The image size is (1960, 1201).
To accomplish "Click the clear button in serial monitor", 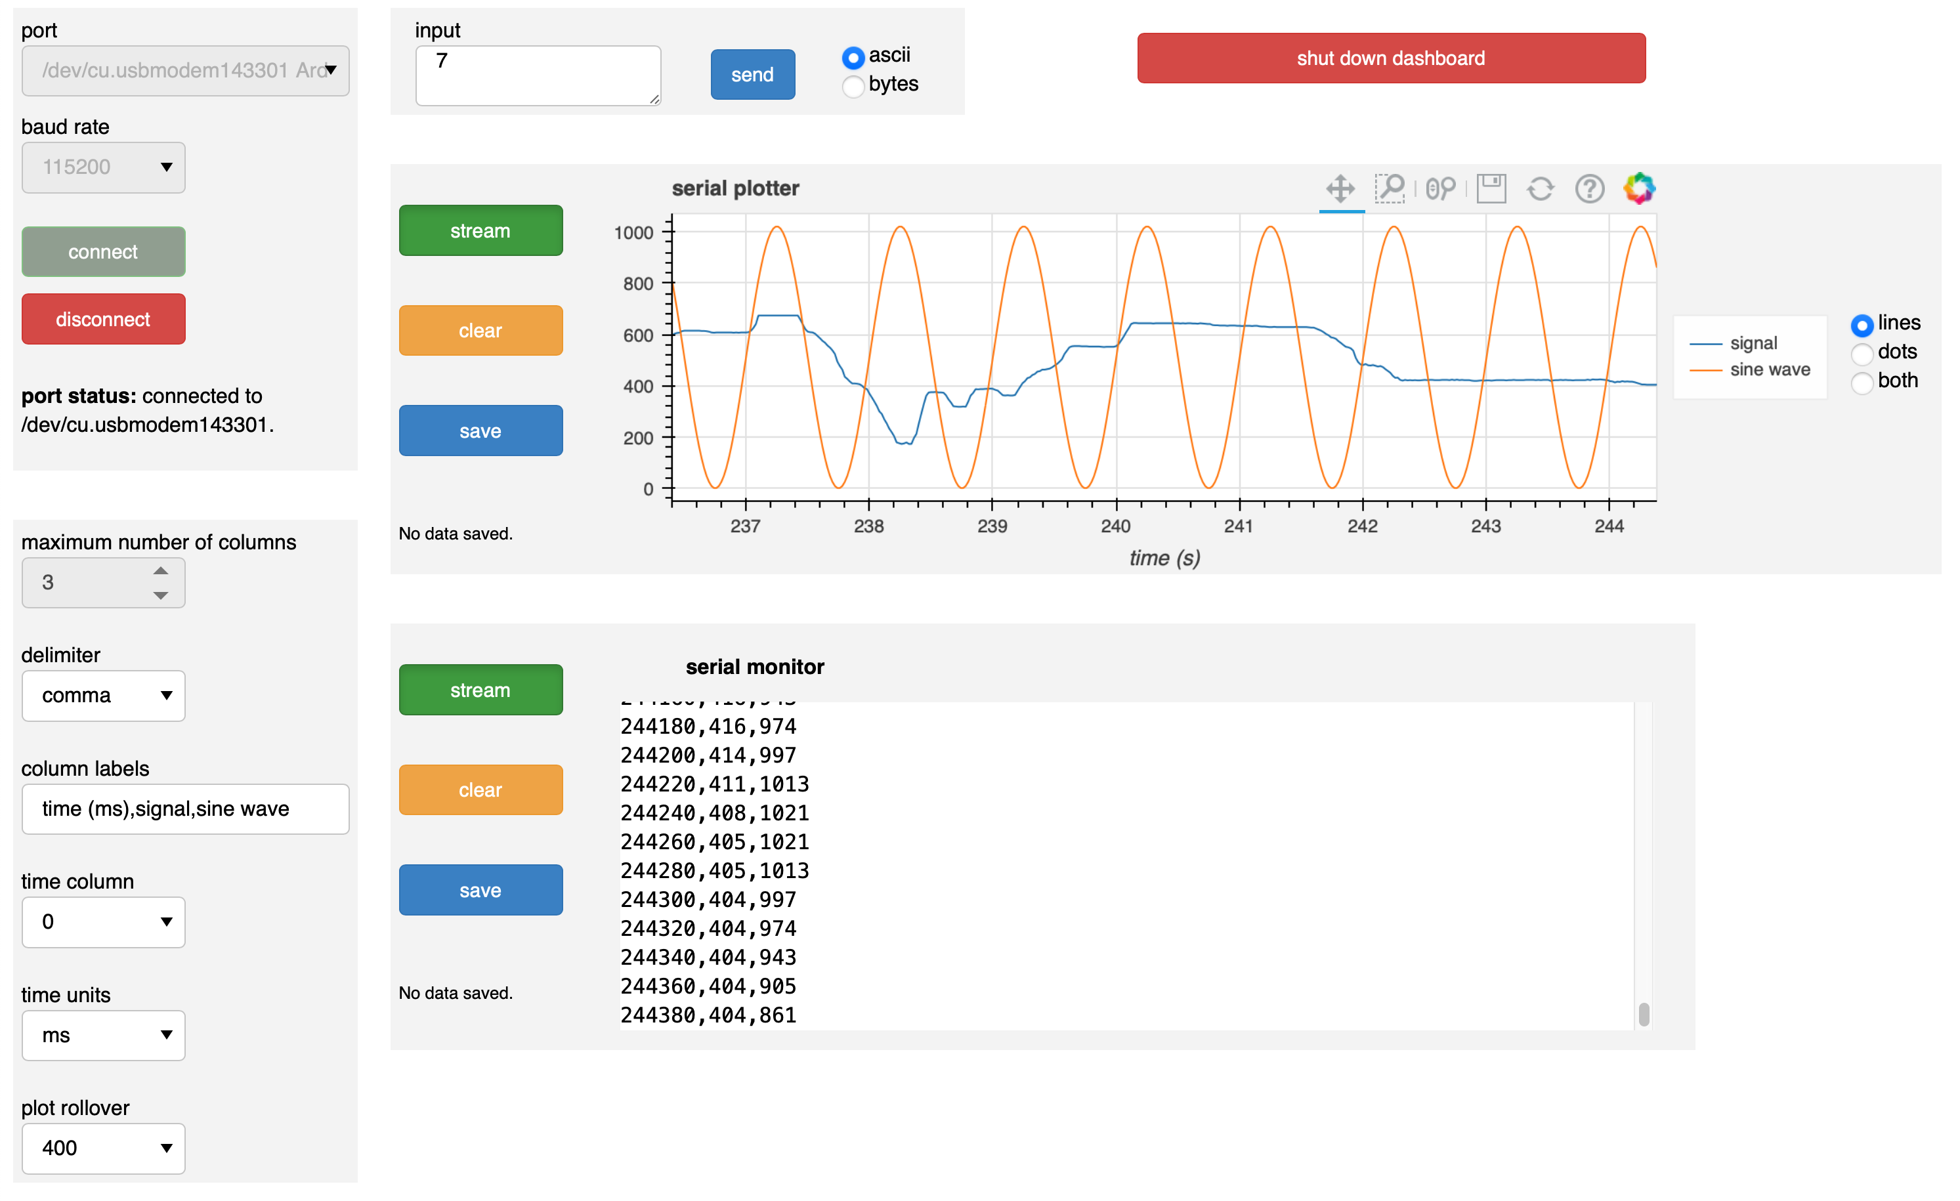I will [480, 790].
